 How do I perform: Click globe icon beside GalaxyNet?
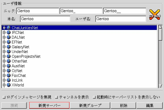click(x=9, y=47)
